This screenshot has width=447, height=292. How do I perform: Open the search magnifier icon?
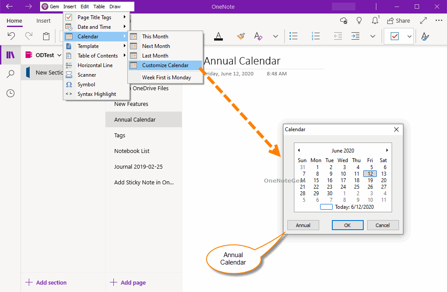pos(10,74)
